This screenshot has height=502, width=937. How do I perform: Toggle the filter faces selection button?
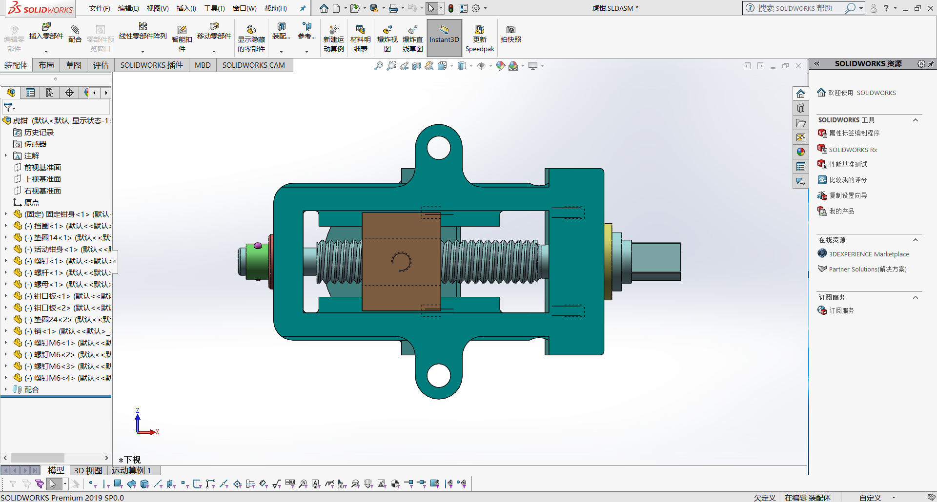pos(118,483)
